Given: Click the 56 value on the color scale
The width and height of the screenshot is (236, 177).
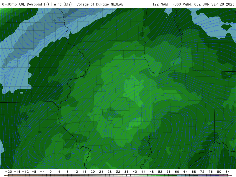Looking at the screenshot, I should point(168,172).
